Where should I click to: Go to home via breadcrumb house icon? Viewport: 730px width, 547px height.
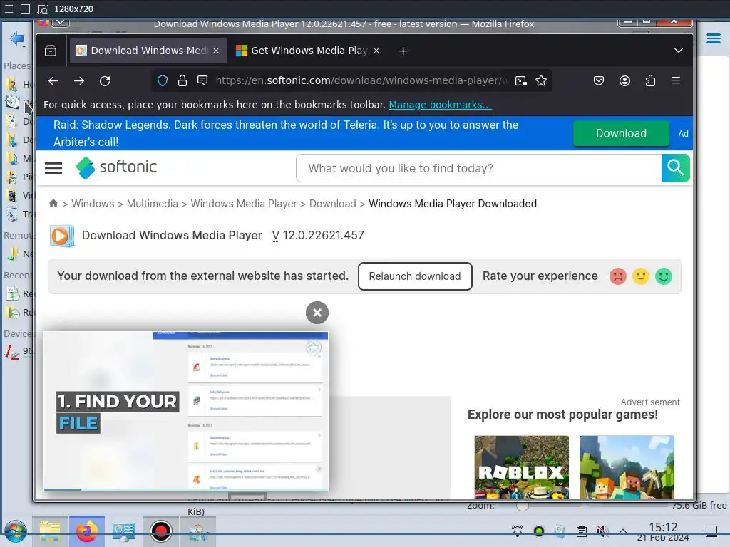tap(53, 203)
